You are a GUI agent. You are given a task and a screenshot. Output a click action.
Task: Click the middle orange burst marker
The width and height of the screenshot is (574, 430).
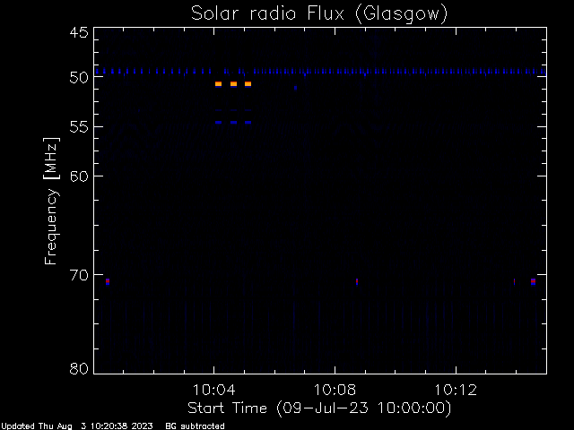pyautogui.click(x=233, y=84)
